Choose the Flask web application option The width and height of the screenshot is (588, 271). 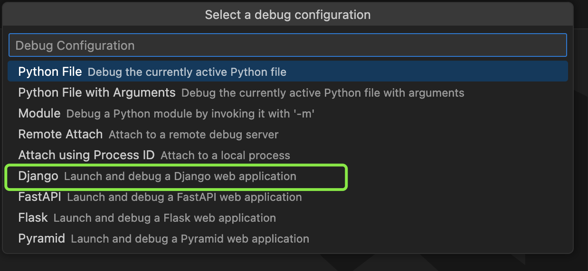tap(288, 217)
